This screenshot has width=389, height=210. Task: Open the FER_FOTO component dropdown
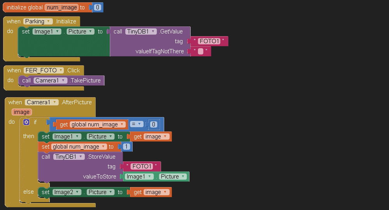click(60, 70)
